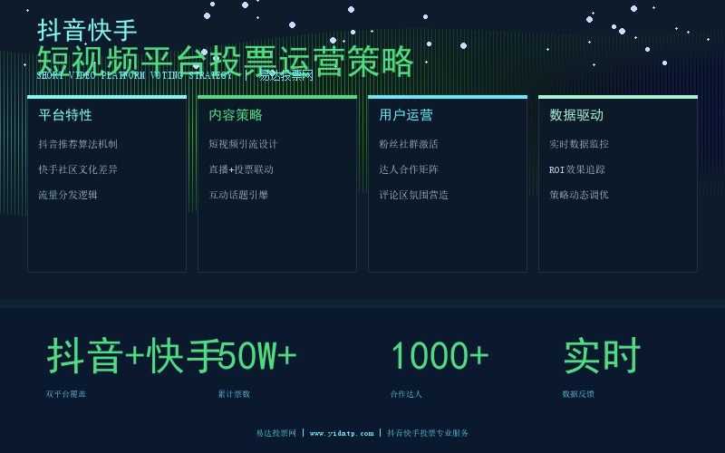Screen dimensions: 725x453
Task: Click the 短视频引流设计 item
Action: [243, 144]
